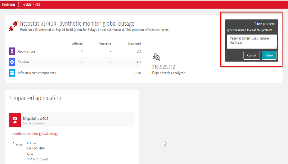Click the dependencies analyzed magnifier icon
288x164 pixels.
coord(156,56)
